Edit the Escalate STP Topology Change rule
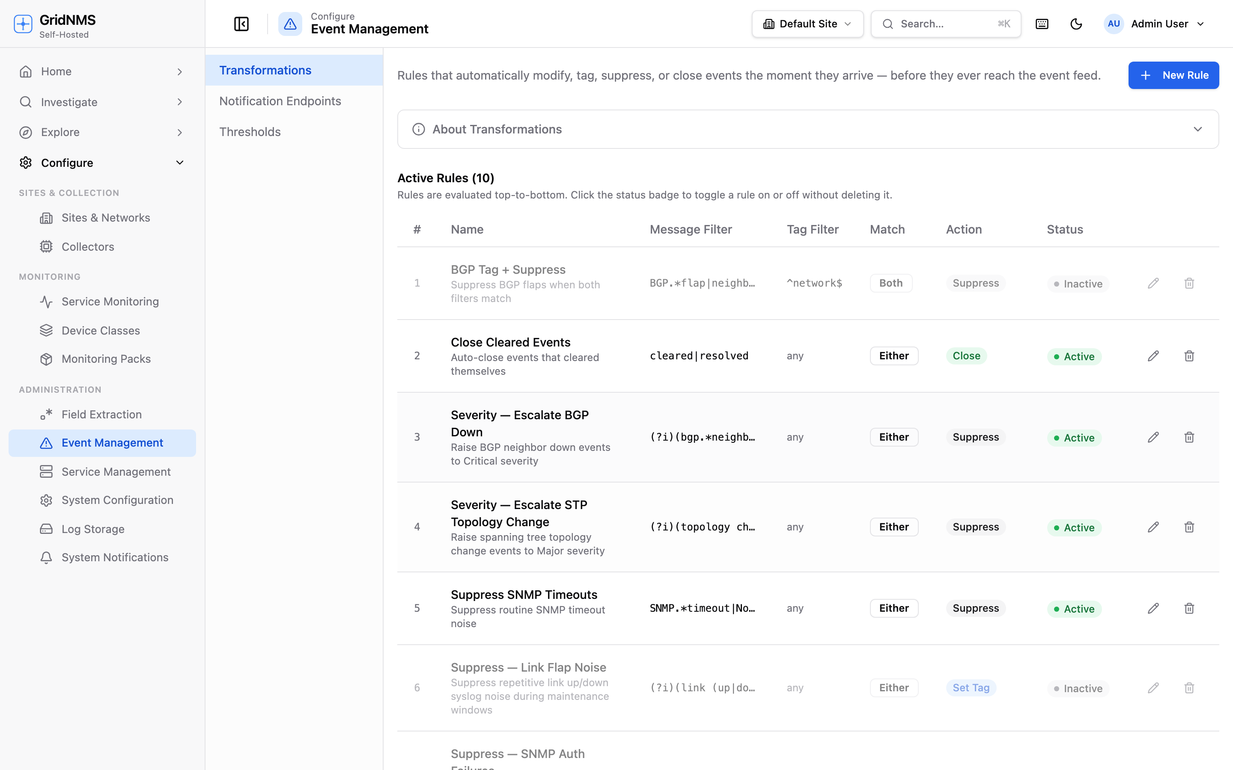Screen dimensions: 1233x770 [1153, 527]
